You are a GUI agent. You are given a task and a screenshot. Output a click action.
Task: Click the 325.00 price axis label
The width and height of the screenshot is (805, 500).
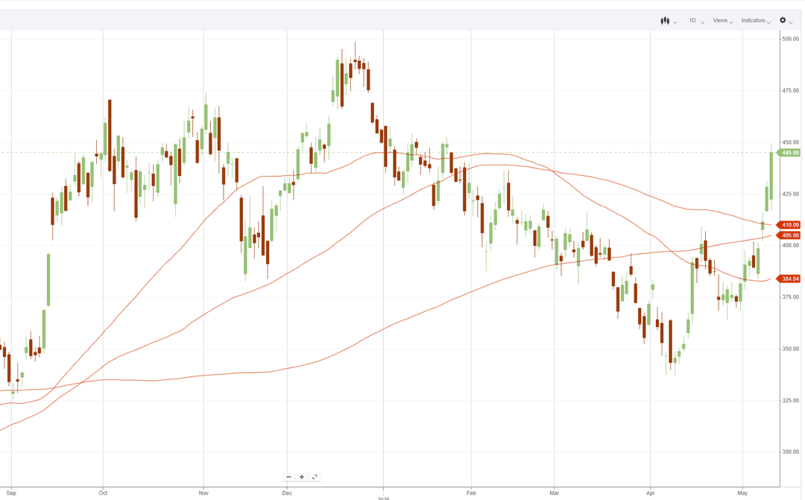[791, 400]
